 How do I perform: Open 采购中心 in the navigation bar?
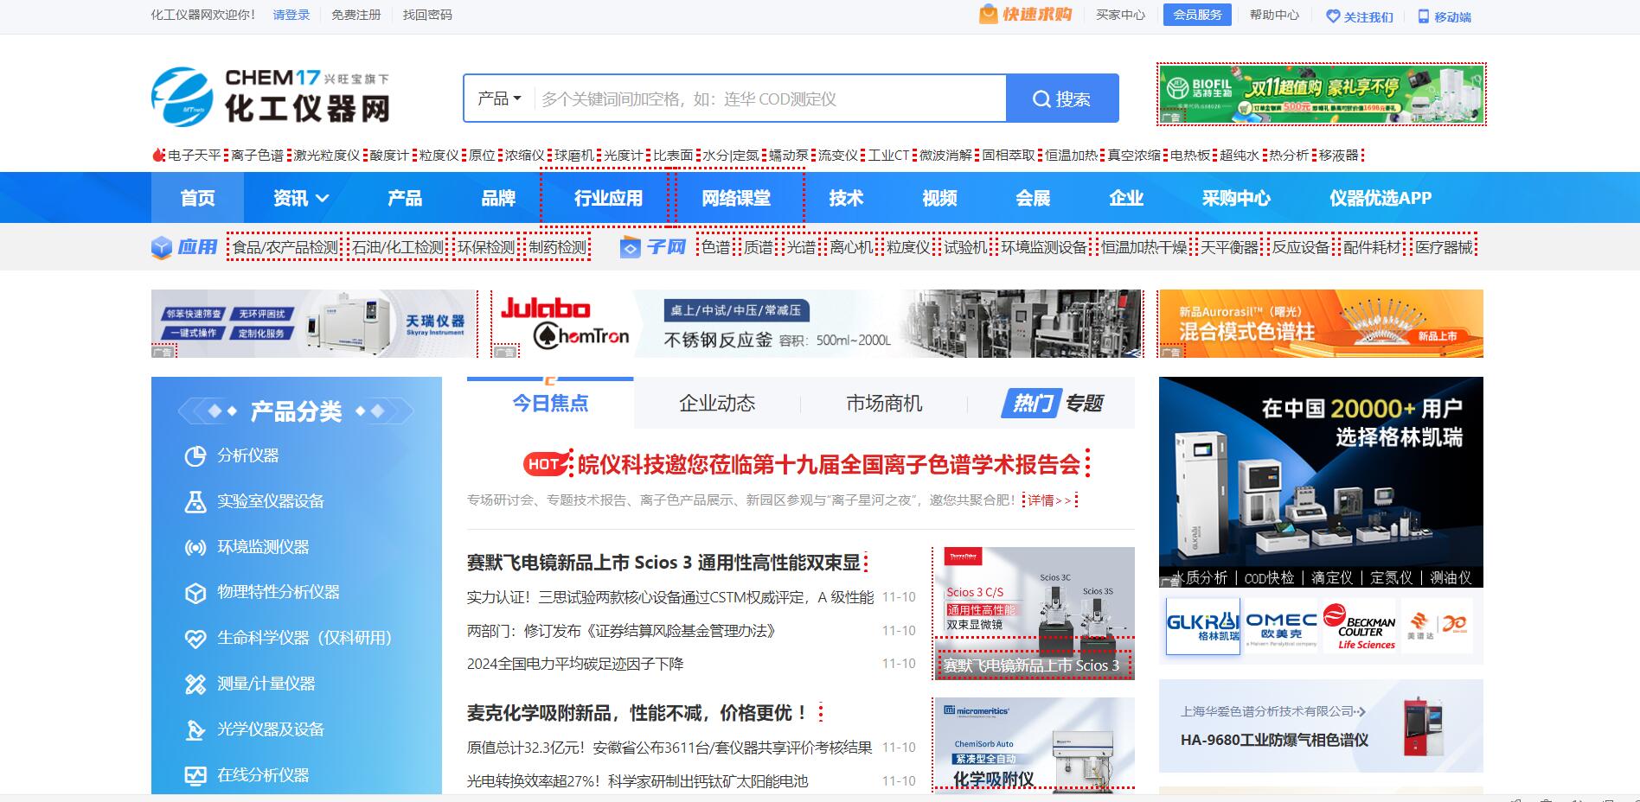pos(1236,198)
